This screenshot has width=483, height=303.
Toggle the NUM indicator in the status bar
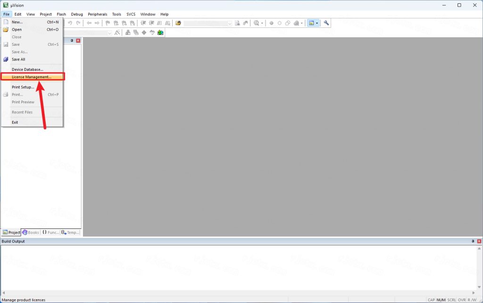coord(440,300)
